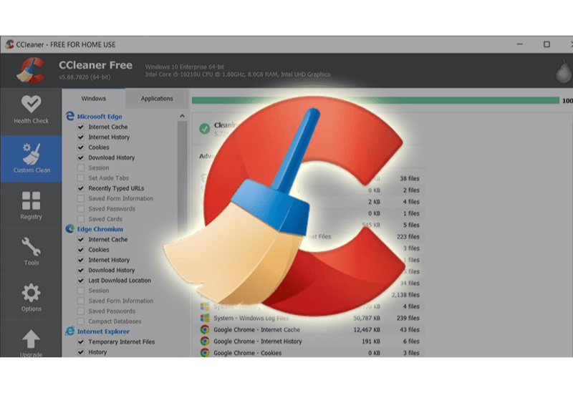Screen dimensions: 573x393
Task: Click the CCleaner logo in the header
Action: [x=31, y=70]
